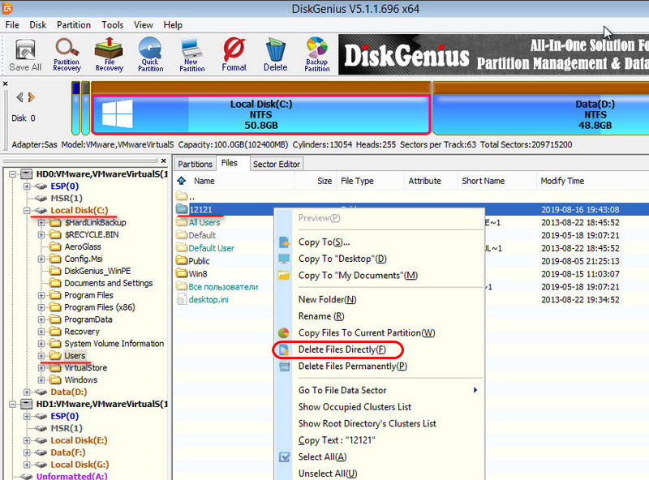Choose Unselect All(U) from menu

(x=328, y=474)
